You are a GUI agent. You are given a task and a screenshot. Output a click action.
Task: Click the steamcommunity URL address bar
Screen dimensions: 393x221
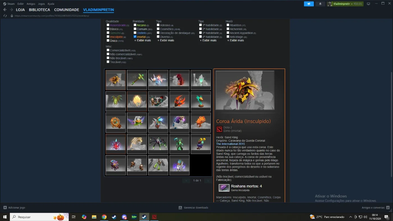point(52,16)
